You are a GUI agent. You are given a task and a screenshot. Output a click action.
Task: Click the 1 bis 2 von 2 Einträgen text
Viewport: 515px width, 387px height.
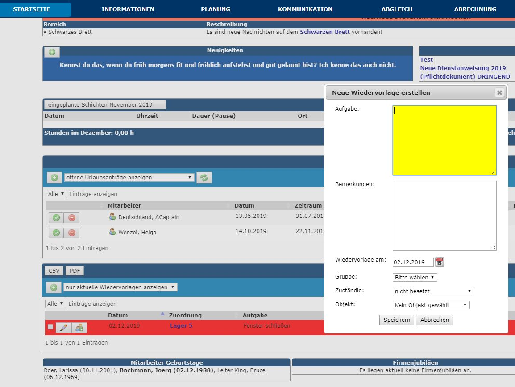[77, 248]
